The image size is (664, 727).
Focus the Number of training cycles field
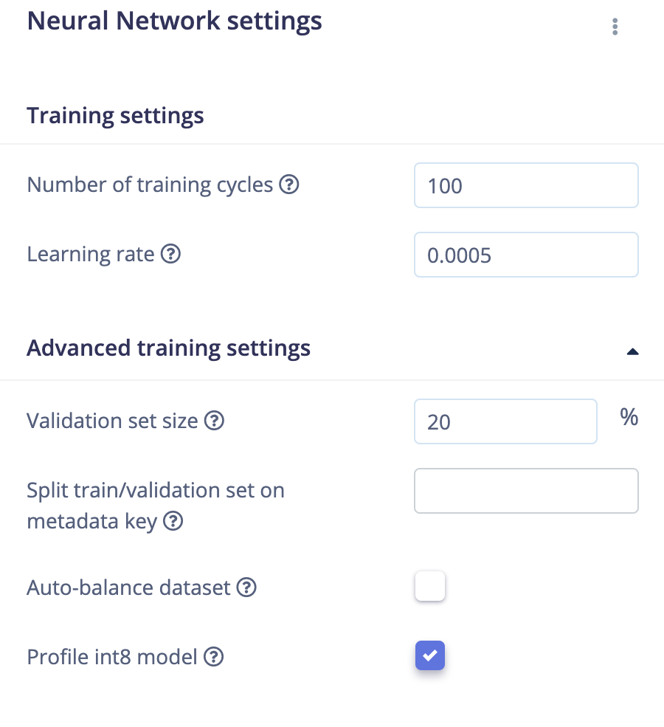526,185
